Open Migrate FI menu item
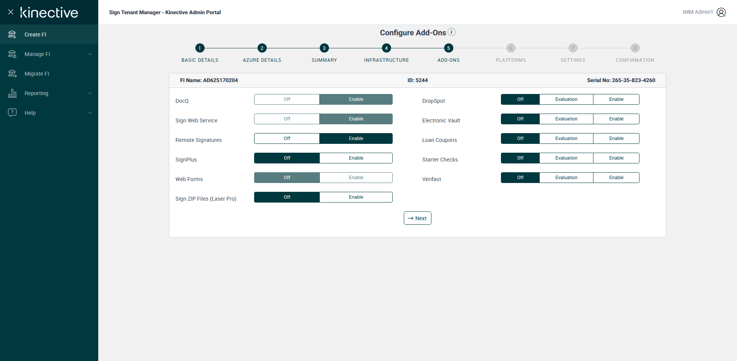The width and height of the screenshot is (737, 361). click(x=49, y=74)
